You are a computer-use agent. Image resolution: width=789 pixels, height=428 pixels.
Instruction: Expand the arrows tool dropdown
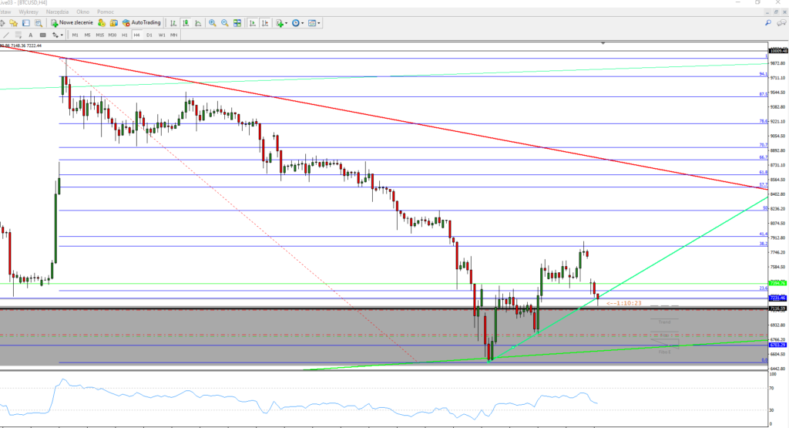click(x=62, y=35)
